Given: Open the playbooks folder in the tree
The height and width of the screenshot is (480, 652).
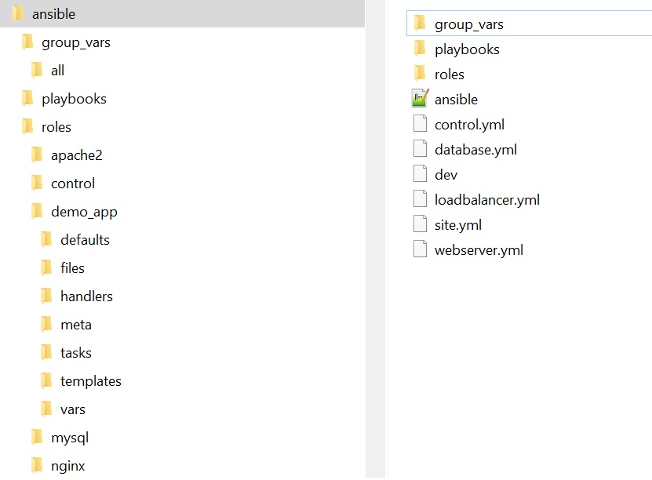Looking at the screenshot, I should pyautogui.click(x=74, y=99).
